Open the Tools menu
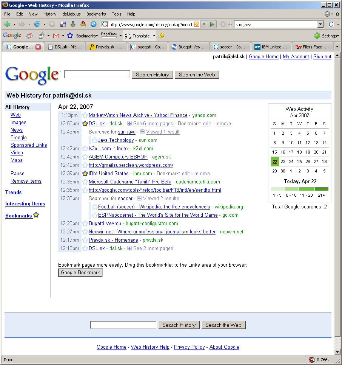This screenshot has height=365, width=342. (x=116, y=14)
